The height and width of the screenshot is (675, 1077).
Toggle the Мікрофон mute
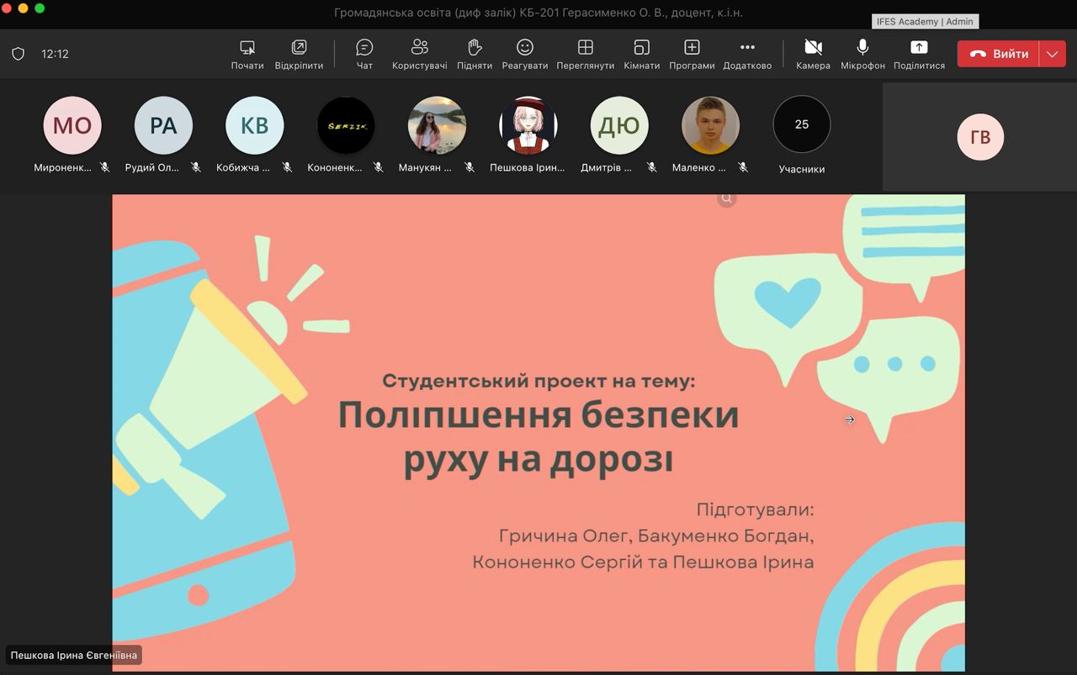[x=862, y=54]
